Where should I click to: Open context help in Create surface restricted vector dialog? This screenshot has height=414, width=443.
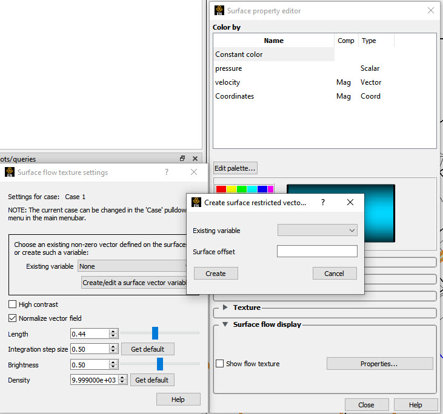coord(323,202)
